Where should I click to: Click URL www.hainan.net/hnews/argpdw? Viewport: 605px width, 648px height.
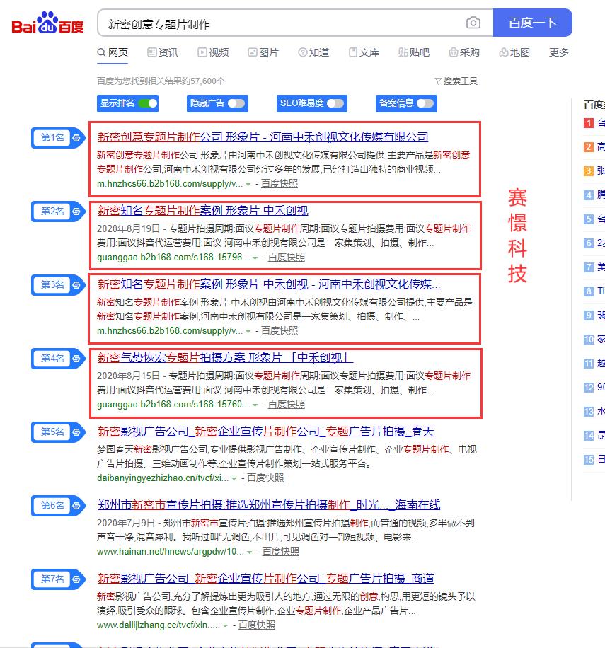171,551
